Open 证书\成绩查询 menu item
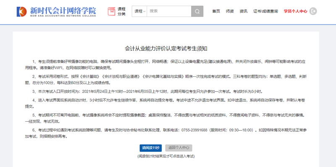This screenshot has width=336, height=167. (x=265, y=11)
